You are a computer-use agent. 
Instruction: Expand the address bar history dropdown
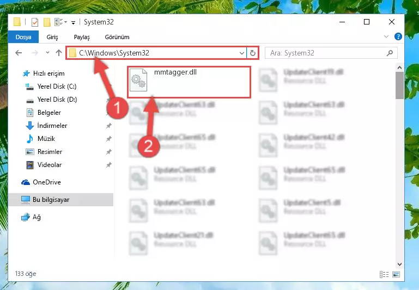tap(242, 53)
